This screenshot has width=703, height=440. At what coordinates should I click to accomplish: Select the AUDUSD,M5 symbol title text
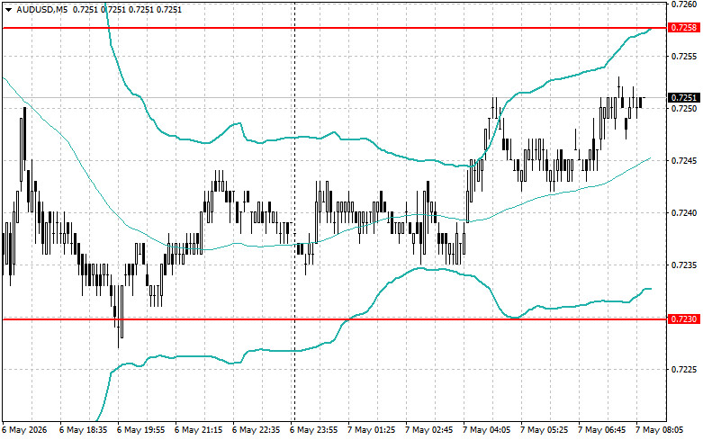[42, 9]
